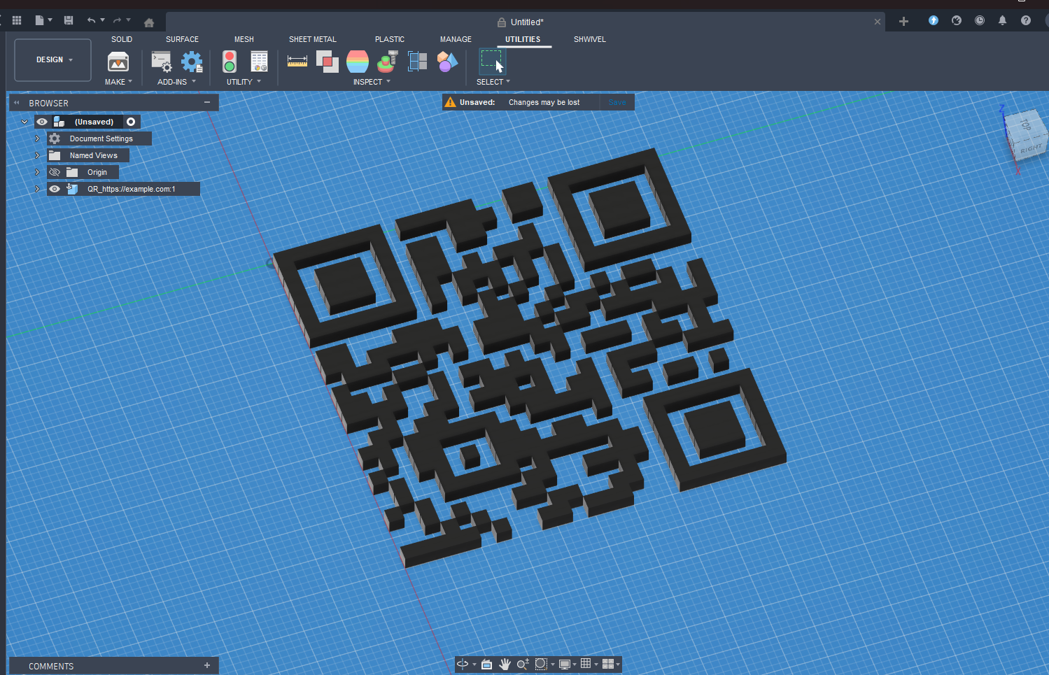This screenshot has height=675, width=1049.
Task: Open the parameters table Utility icon
Action: coord(259,62)
